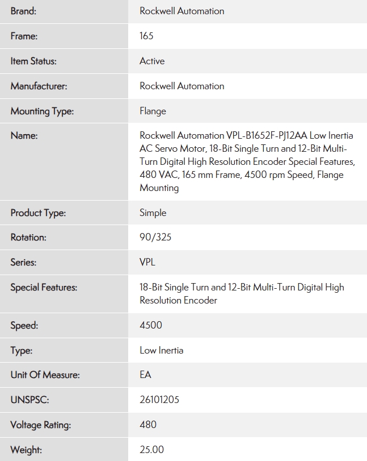Click the "Type:" label
The height and width of the screenshot is (461, 367).
(22, 351)
